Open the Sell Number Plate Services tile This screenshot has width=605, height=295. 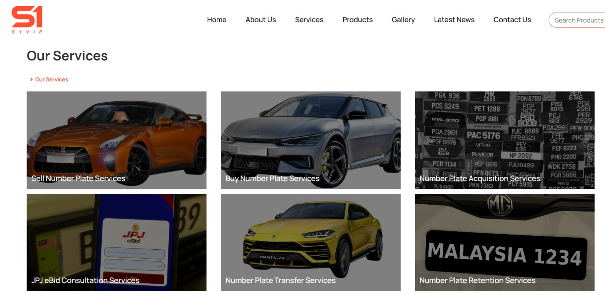(x=116, y=140)
